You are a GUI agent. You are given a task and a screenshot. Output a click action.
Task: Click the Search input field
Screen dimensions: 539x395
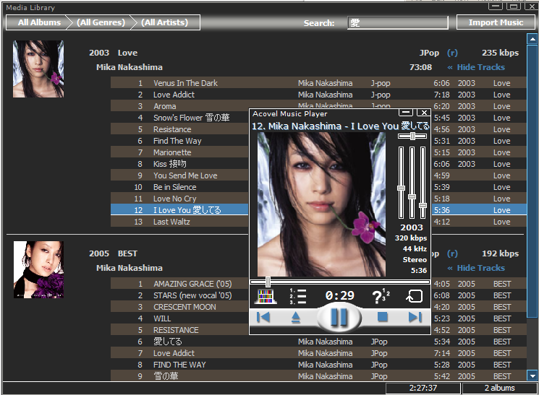(398, 22)
